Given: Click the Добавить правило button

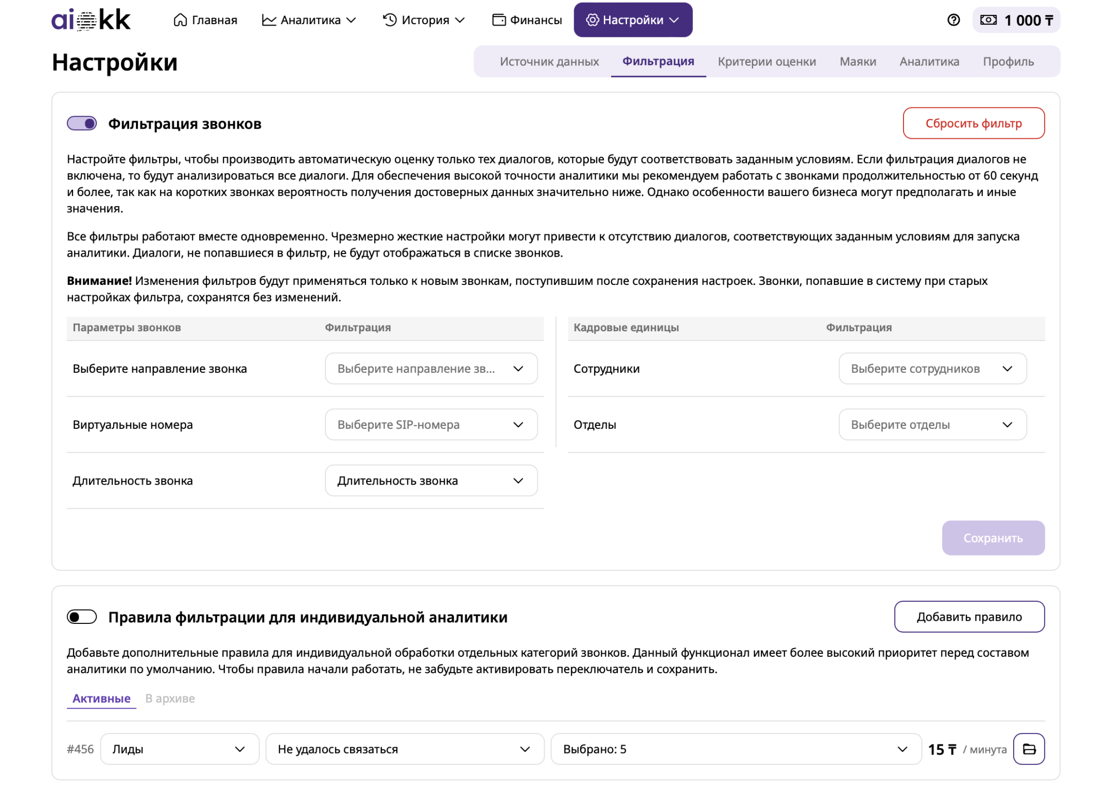Looking at the screenshot, I should (969, 617).
